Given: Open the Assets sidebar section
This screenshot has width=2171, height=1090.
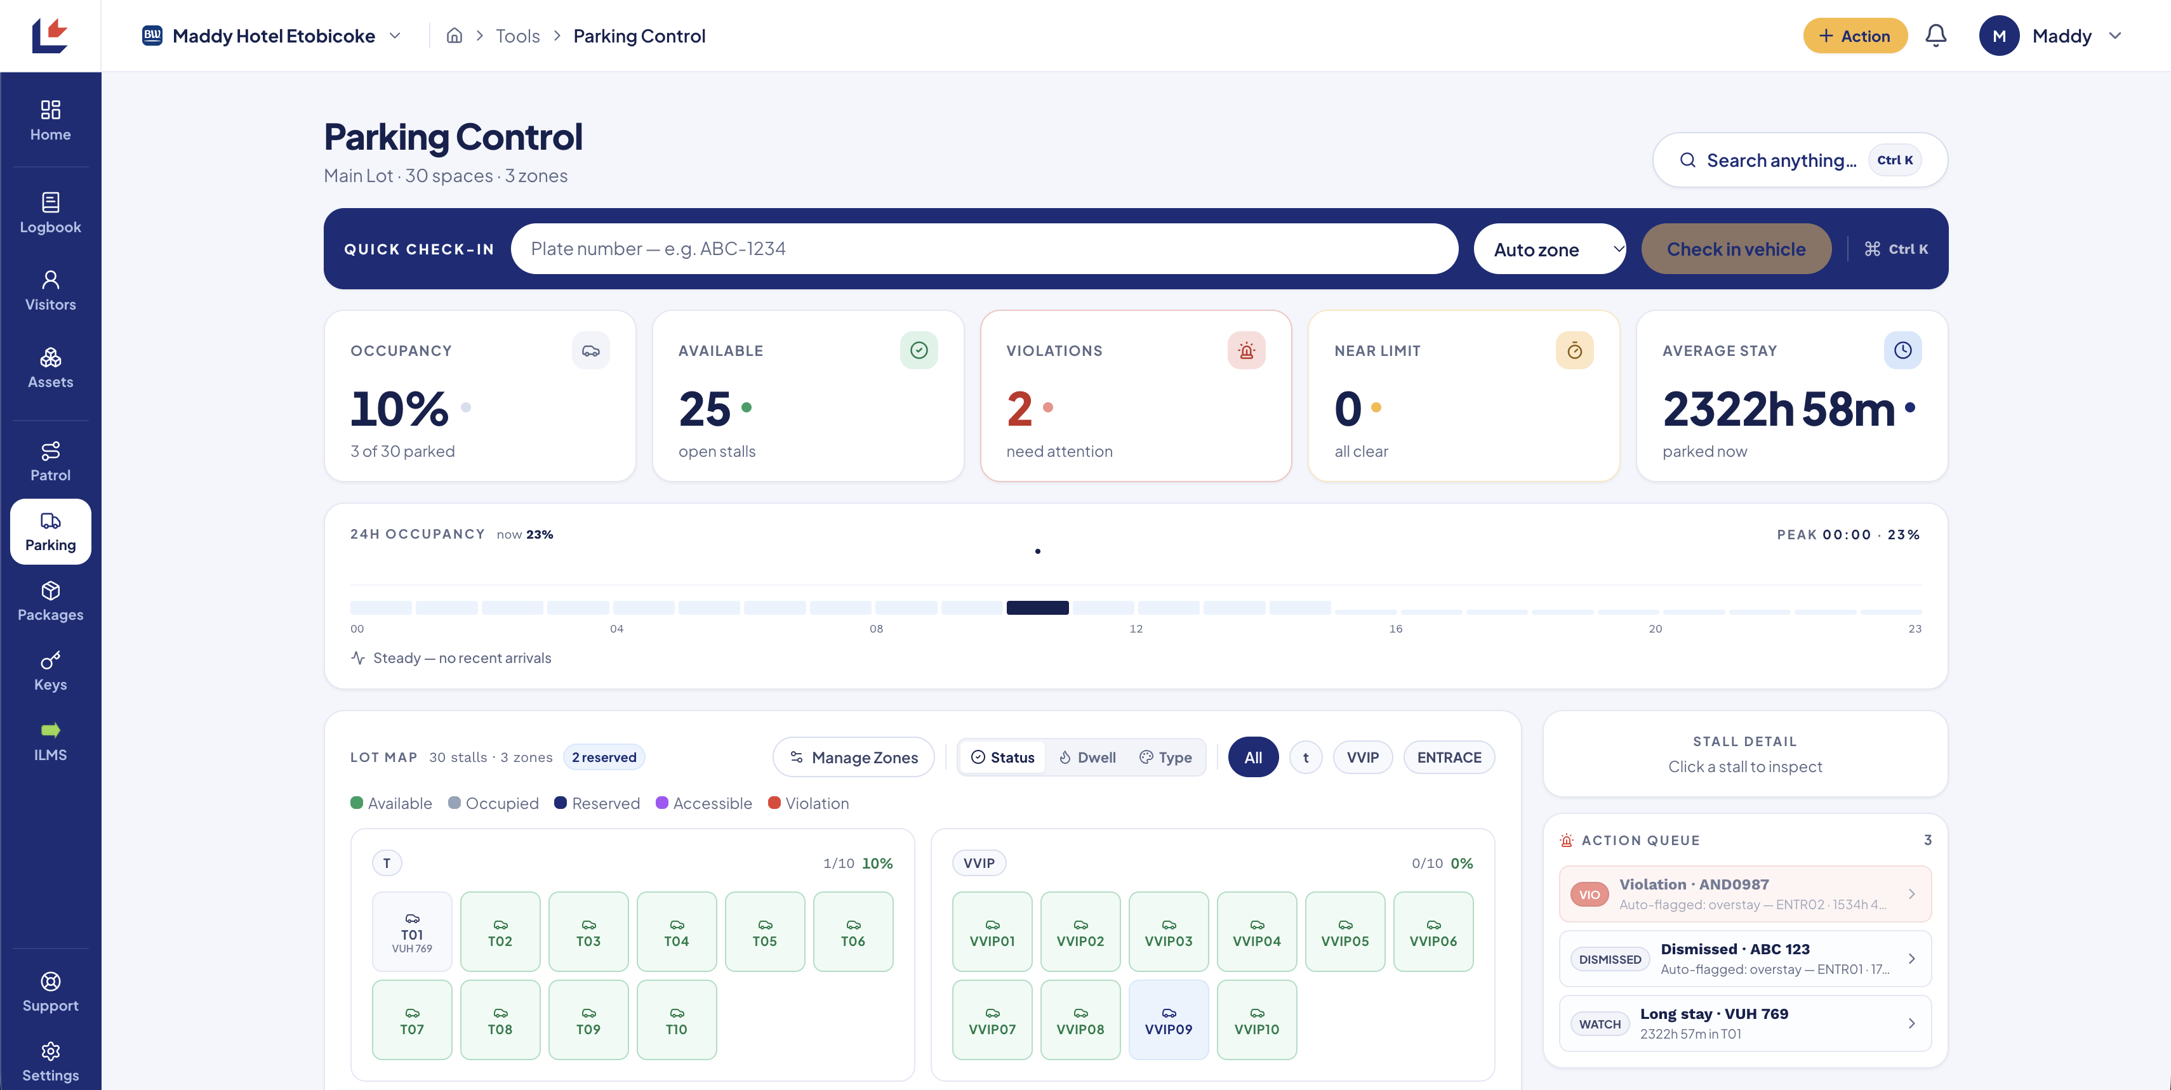Looking at the screenshot, I should (x=51, y=368).
